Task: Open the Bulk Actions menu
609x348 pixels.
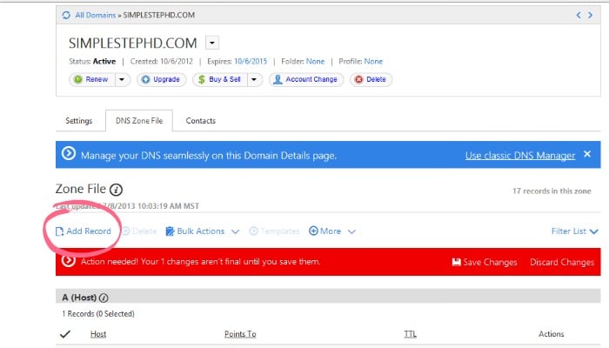Action: pyautogui.click(x=203, y=231)
